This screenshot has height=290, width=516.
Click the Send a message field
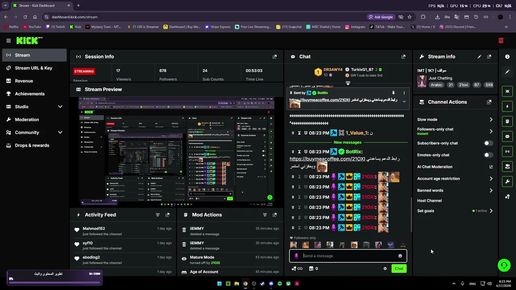click(x=349, y=256)
